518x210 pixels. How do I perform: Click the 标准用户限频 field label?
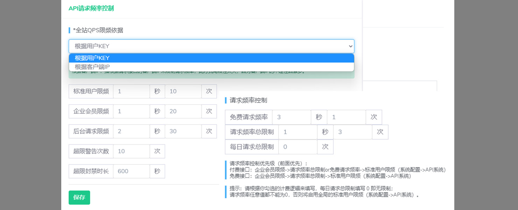[x=91, y=91]
